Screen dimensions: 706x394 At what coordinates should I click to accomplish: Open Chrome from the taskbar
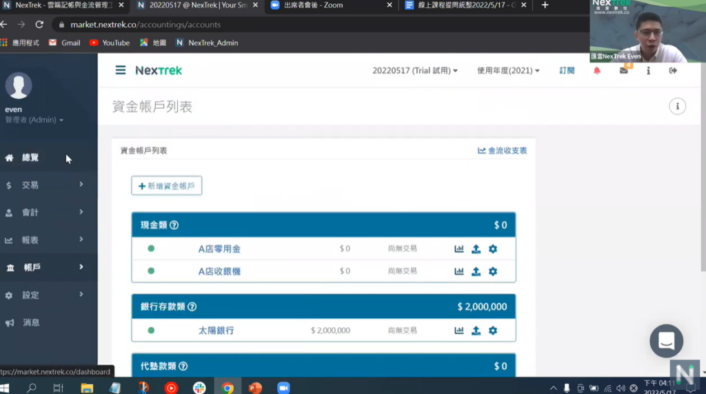[x=228, y=388]
